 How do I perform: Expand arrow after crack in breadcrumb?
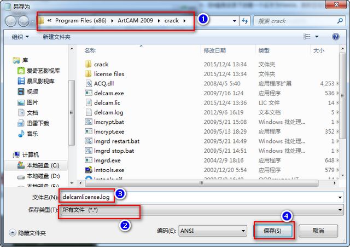click(x=184, y=21)
